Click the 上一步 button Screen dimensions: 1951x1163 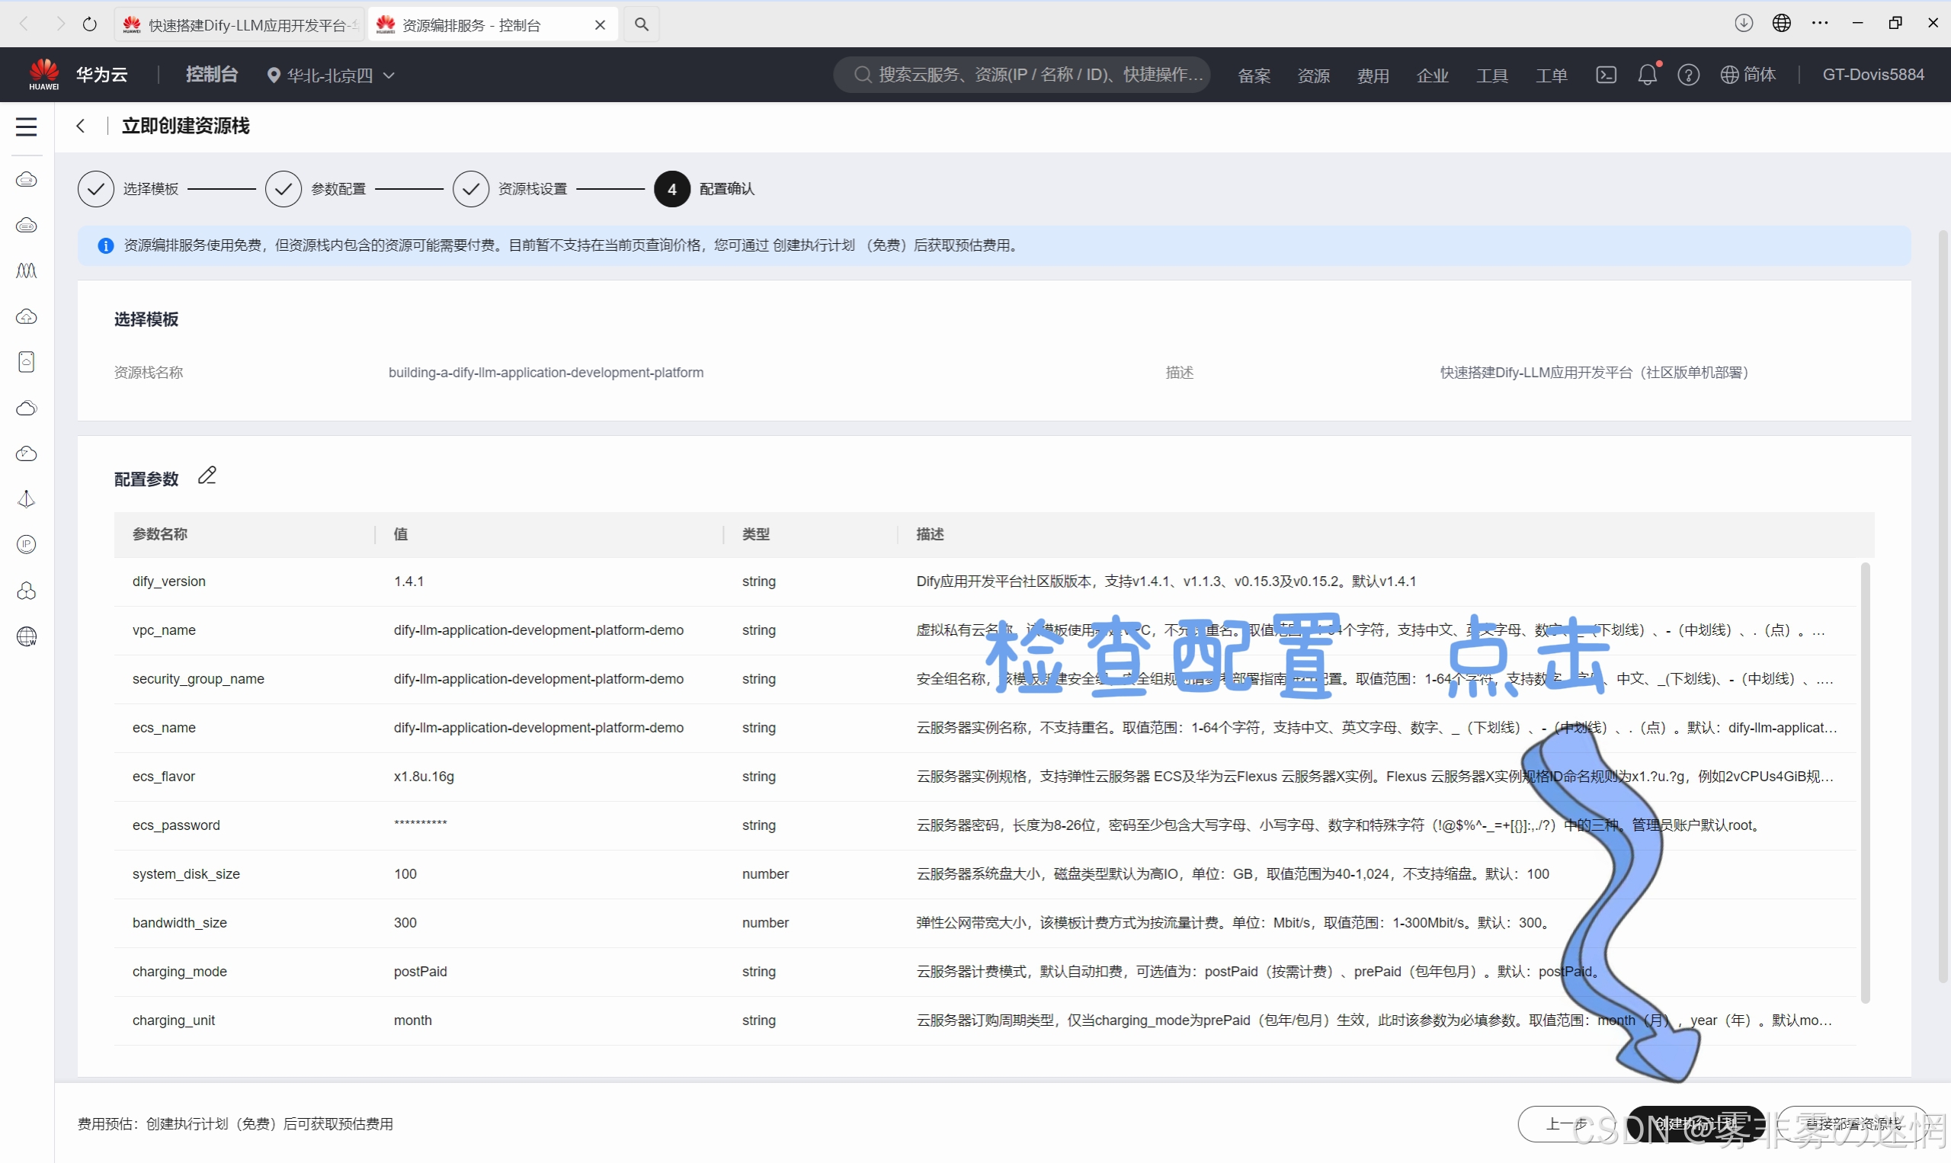click(1565, 1124)
